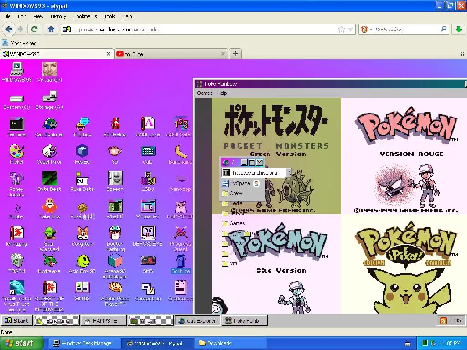
Task: Launch the Virtual PC icon
Action: pyautogui.click(x=148, y=209)
